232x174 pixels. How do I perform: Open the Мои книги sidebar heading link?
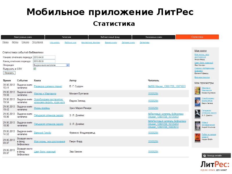[200, 51]
